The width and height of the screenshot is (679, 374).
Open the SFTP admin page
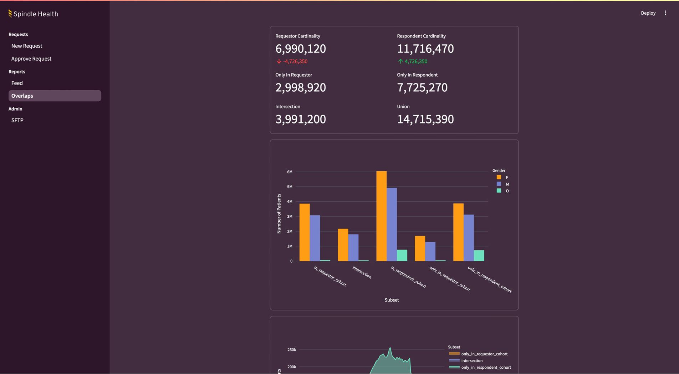click(x=55, y=120)
